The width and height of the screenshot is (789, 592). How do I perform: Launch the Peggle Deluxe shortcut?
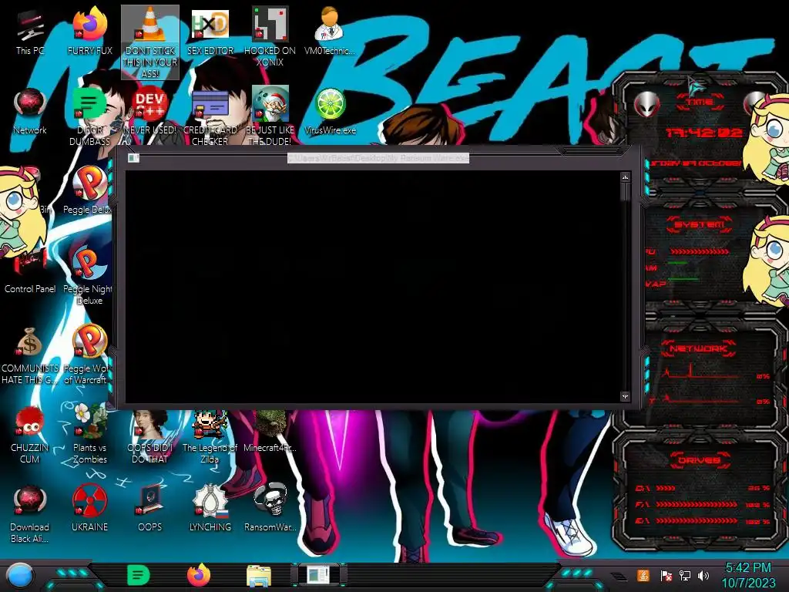tap(88, 190)
